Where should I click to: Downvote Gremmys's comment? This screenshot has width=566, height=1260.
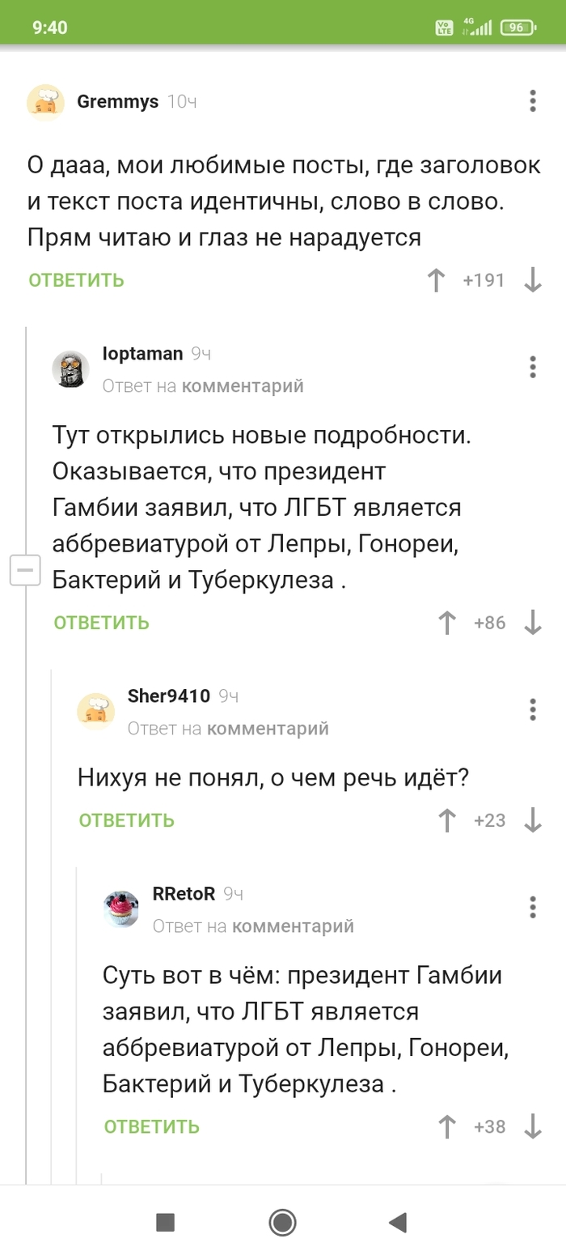pos(532,280)
